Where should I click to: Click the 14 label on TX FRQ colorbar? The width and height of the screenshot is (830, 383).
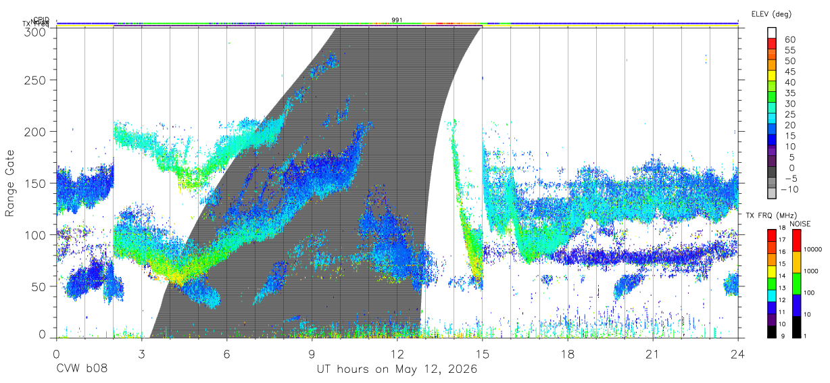coord(783,276)
